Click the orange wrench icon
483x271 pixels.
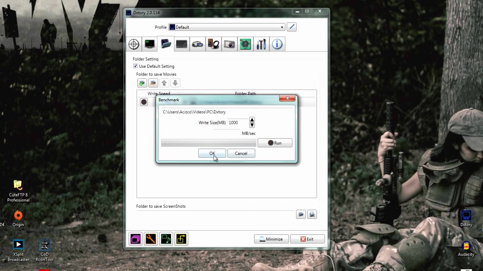151,239
